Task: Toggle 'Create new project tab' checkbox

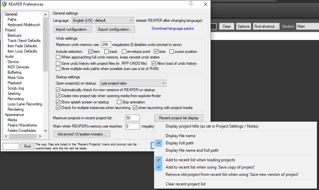Action: (58, 95)
